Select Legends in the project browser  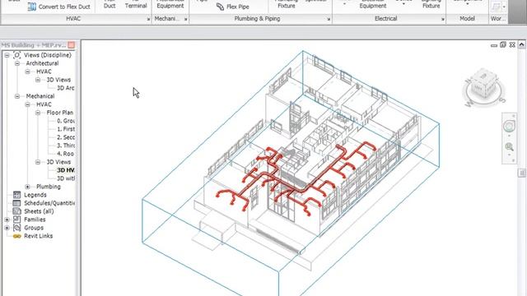35,195
